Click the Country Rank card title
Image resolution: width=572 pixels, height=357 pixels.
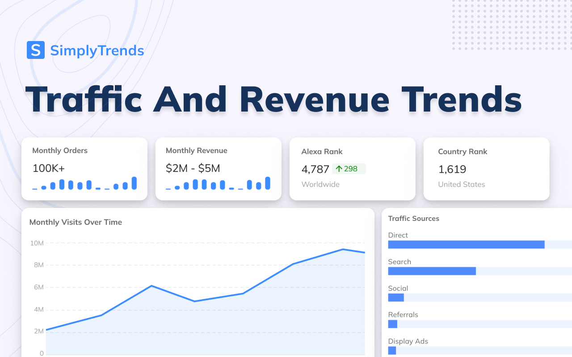click(x=463, y=152)
